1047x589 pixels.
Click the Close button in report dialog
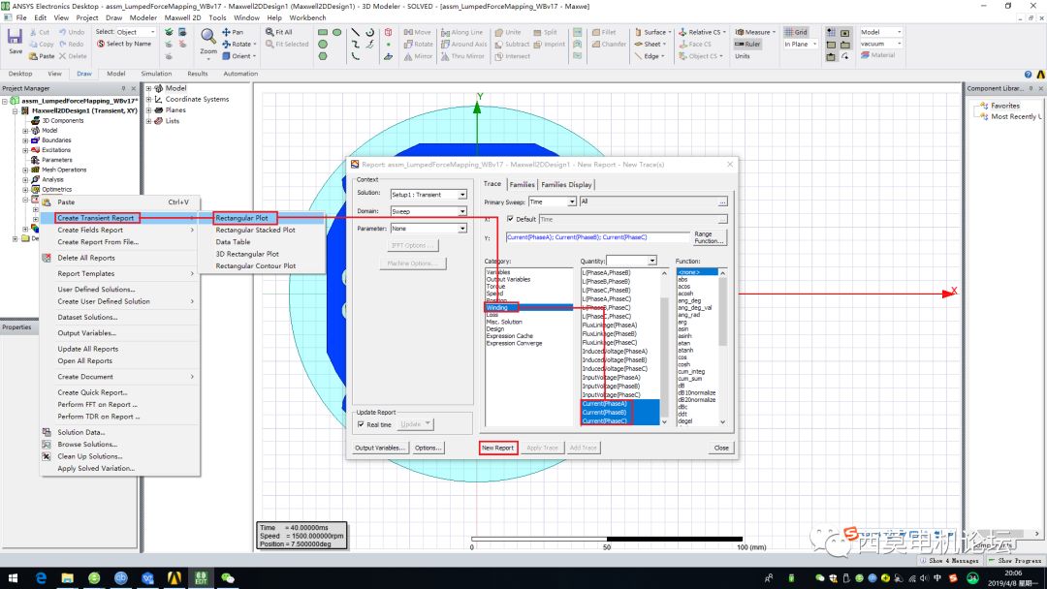click(x=721, y=449)
